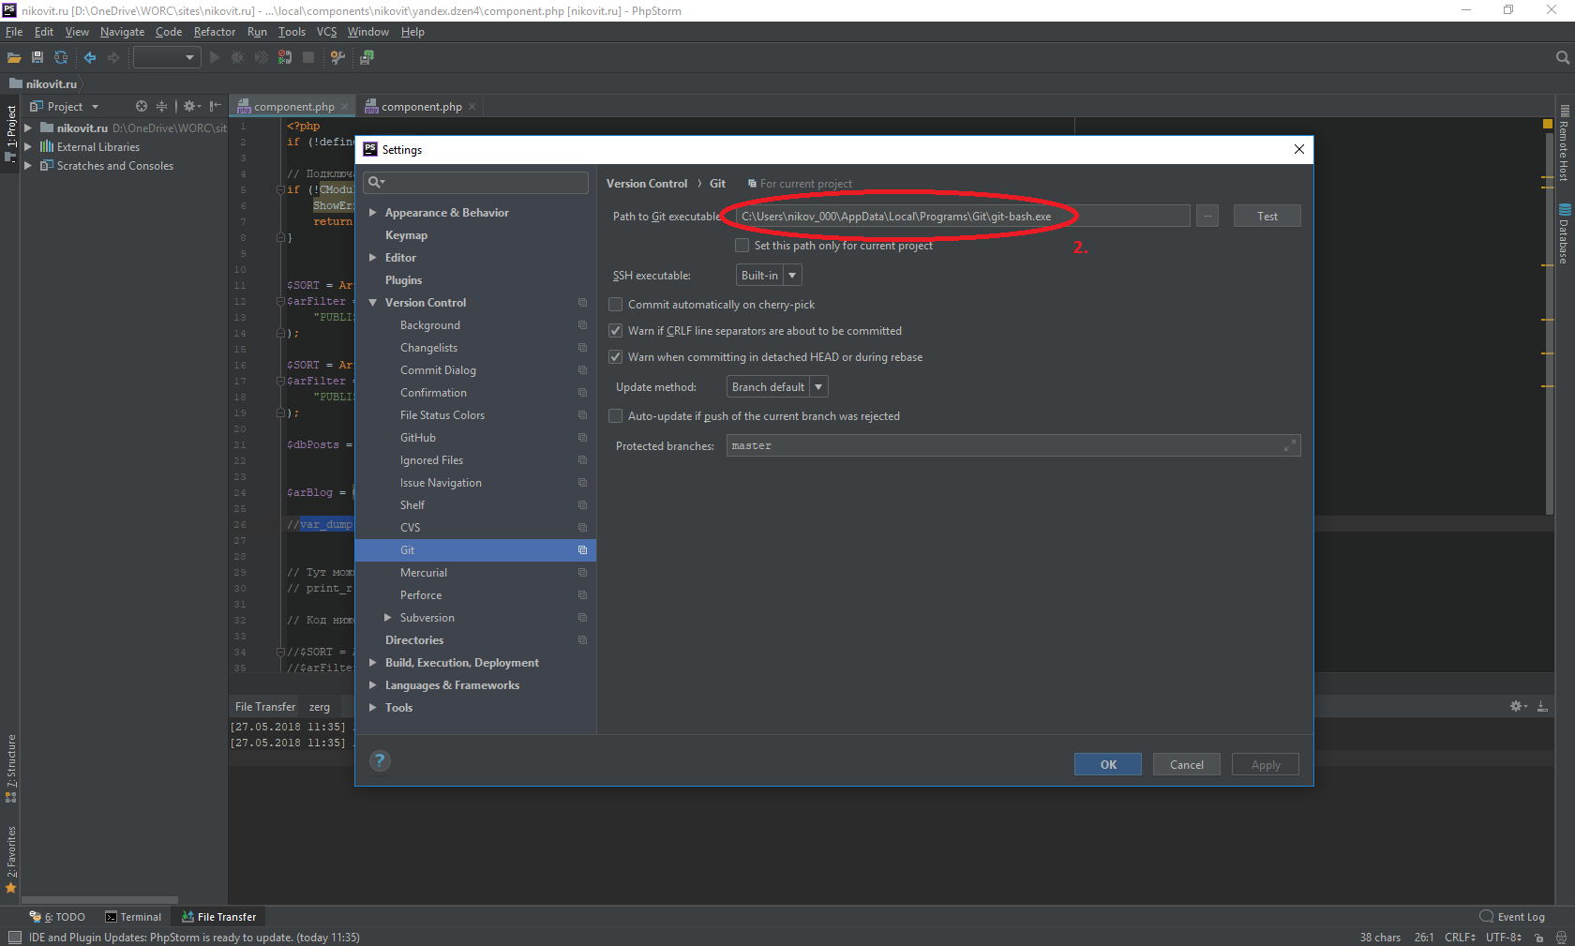The width and height of the screenshot is (1575, 946).
Task: Expand Appearance & Behavior settings section
Action: [x=373, y=213]
